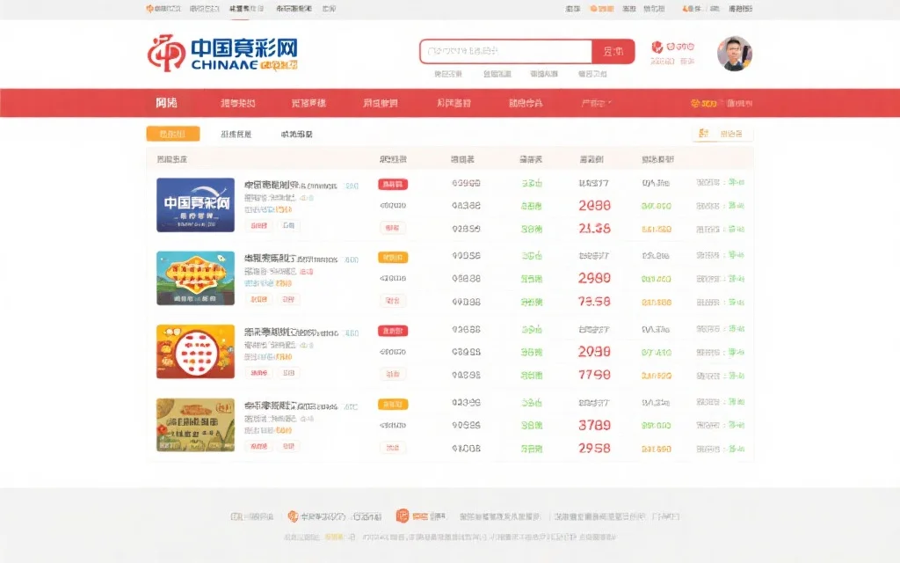
Task: Click the user icon in the top-right utility bar
Action: pos(686,9)
